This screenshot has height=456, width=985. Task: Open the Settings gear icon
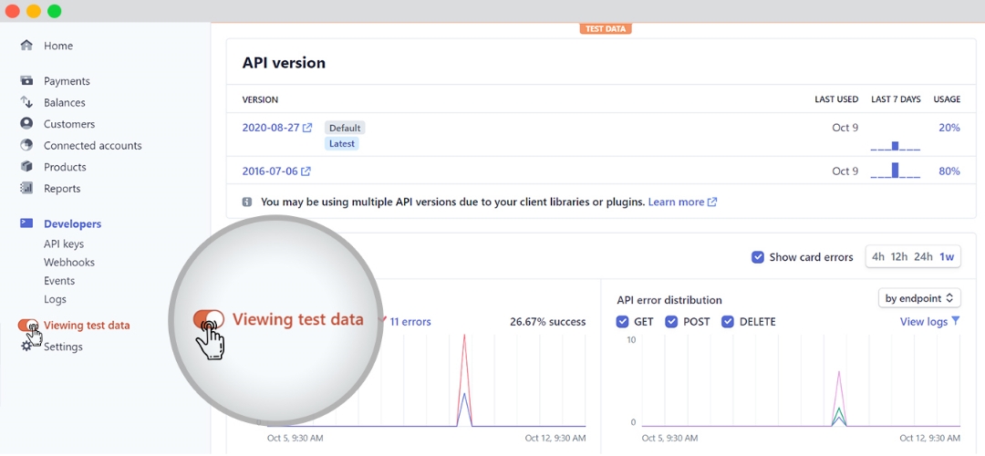point(26,346)
